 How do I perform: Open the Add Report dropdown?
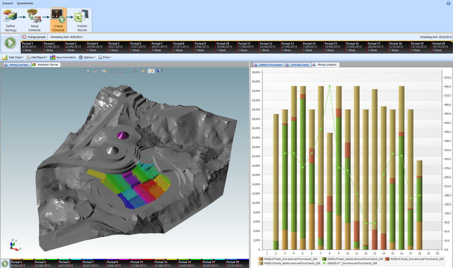(37, 57)
